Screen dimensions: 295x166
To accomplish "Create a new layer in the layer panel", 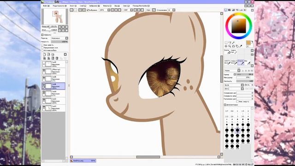I will point(44,54).
